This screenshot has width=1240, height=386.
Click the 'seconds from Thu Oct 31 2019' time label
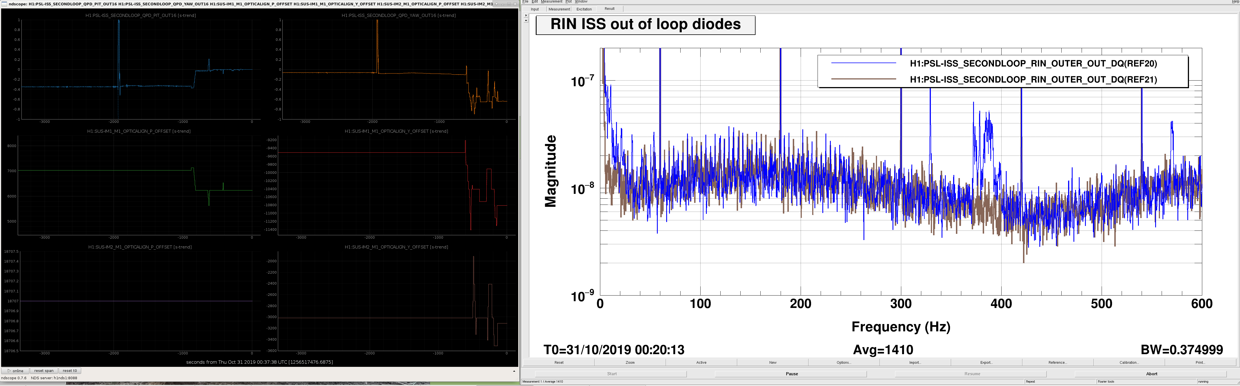[x=260, y=362]
